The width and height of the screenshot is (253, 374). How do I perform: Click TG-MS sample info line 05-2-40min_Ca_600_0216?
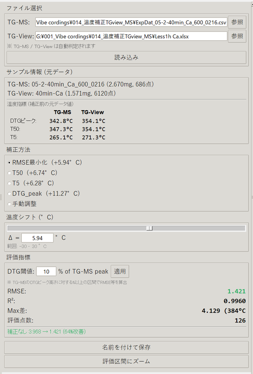tap(81, 84)
